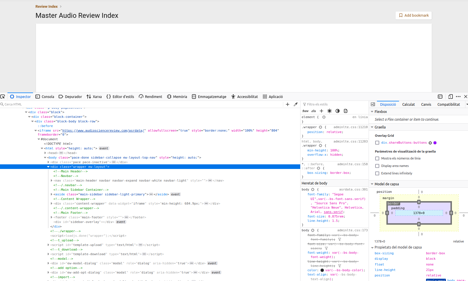
Task: Open the audiosciencereview.com/asrdata iframe link
Action: coord(103,130)
